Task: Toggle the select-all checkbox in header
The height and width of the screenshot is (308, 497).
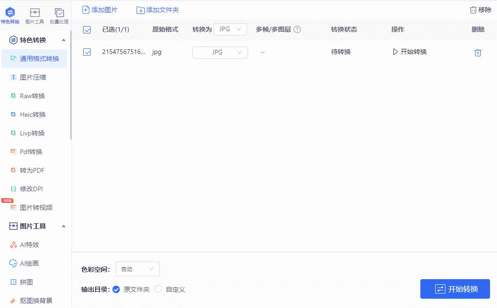Action: 87,29
